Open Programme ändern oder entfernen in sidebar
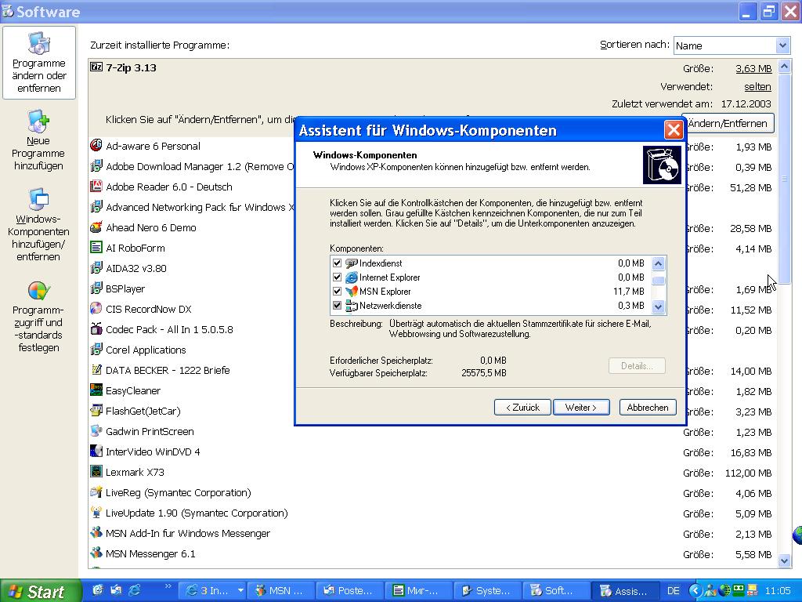 point(39,63)
